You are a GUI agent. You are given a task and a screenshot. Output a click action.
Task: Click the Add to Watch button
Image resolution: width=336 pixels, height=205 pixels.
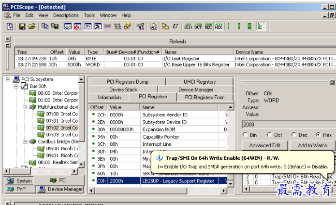pos(312,145)
